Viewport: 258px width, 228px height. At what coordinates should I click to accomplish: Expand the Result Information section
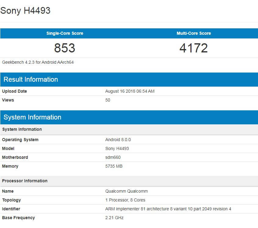coord(30,80)
